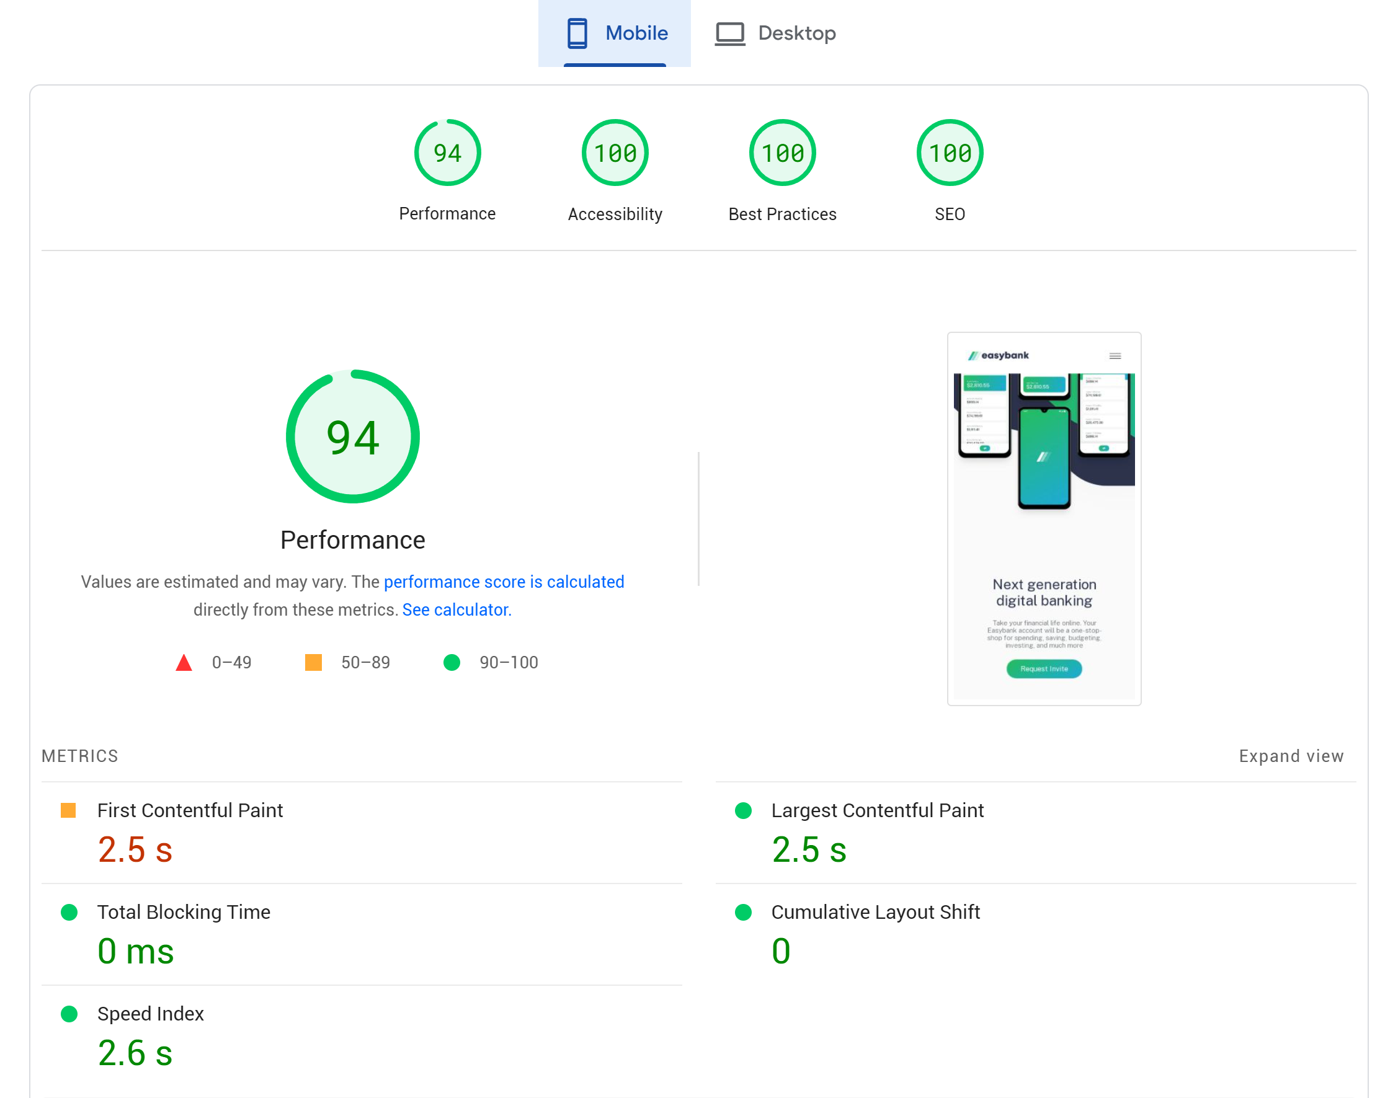Click the easybank page screenshot thumbnail

tap(1044, 518)
